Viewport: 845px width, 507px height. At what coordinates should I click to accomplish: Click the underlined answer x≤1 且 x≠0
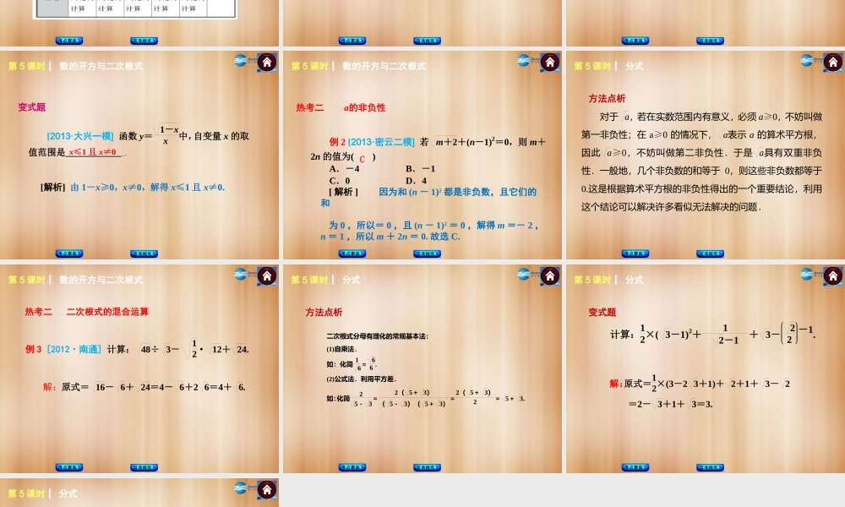95,152
